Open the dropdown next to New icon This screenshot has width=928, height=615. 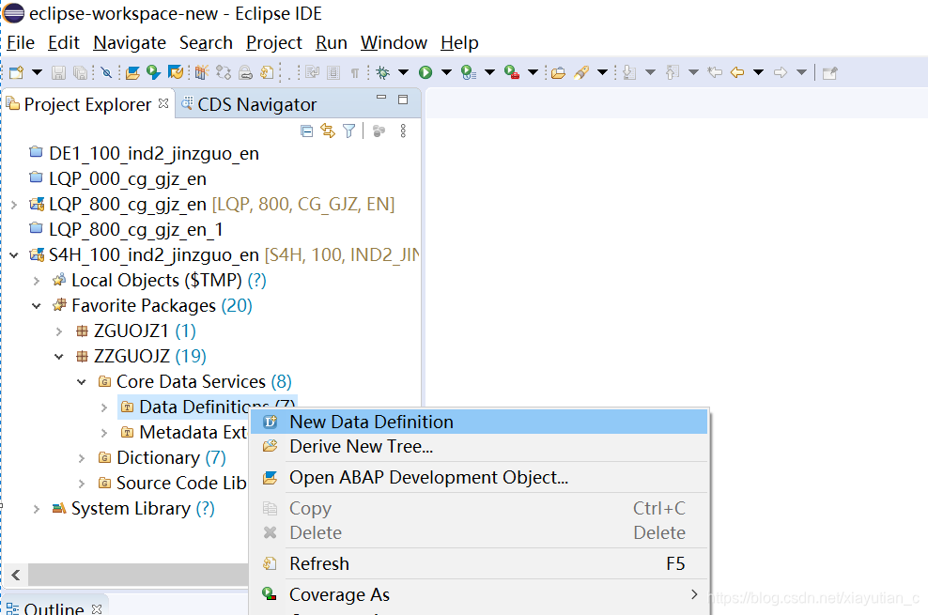tap(37, 72)
